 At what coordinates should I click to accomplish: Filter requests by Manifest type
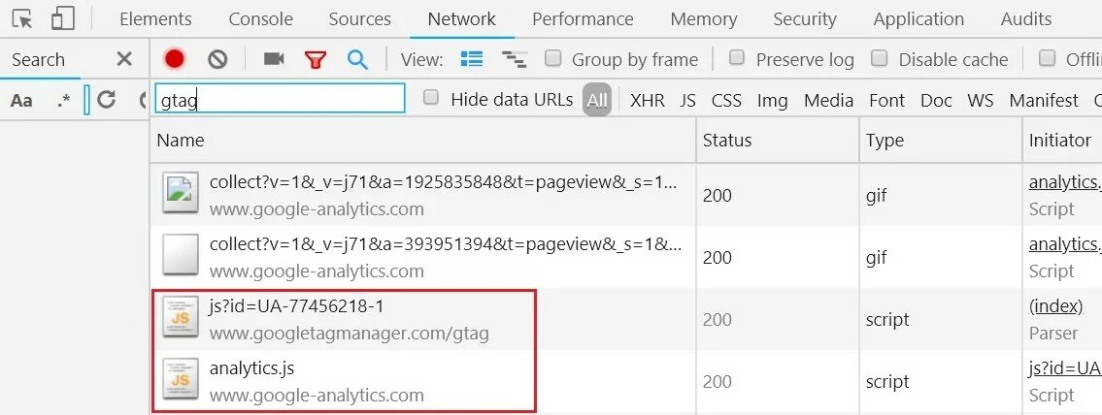coord(1044,101)
